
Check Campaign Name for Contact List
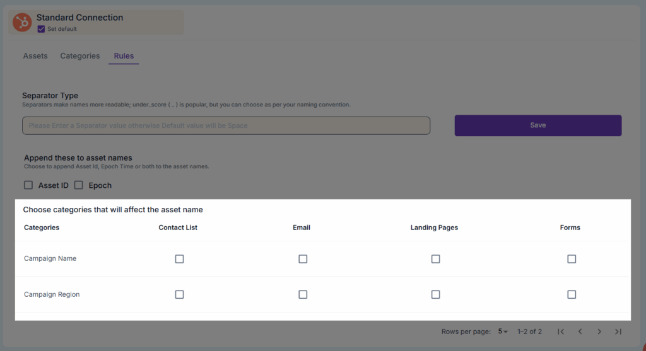pyautogui.click(x=179, y=259)
